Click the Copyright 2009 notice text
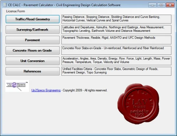 click(x=85, y=90)
